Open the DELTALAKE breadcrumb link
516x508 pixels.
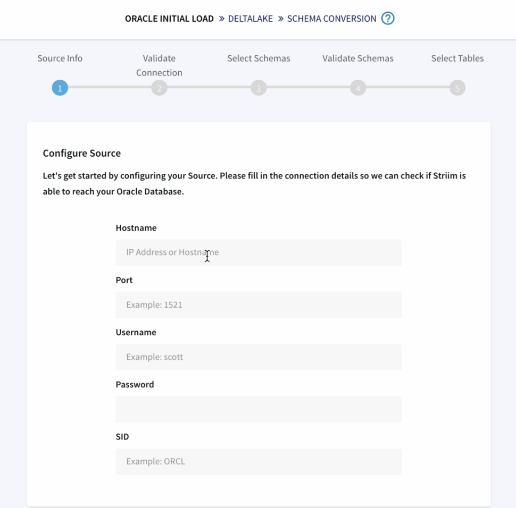[x=250, y=19]
